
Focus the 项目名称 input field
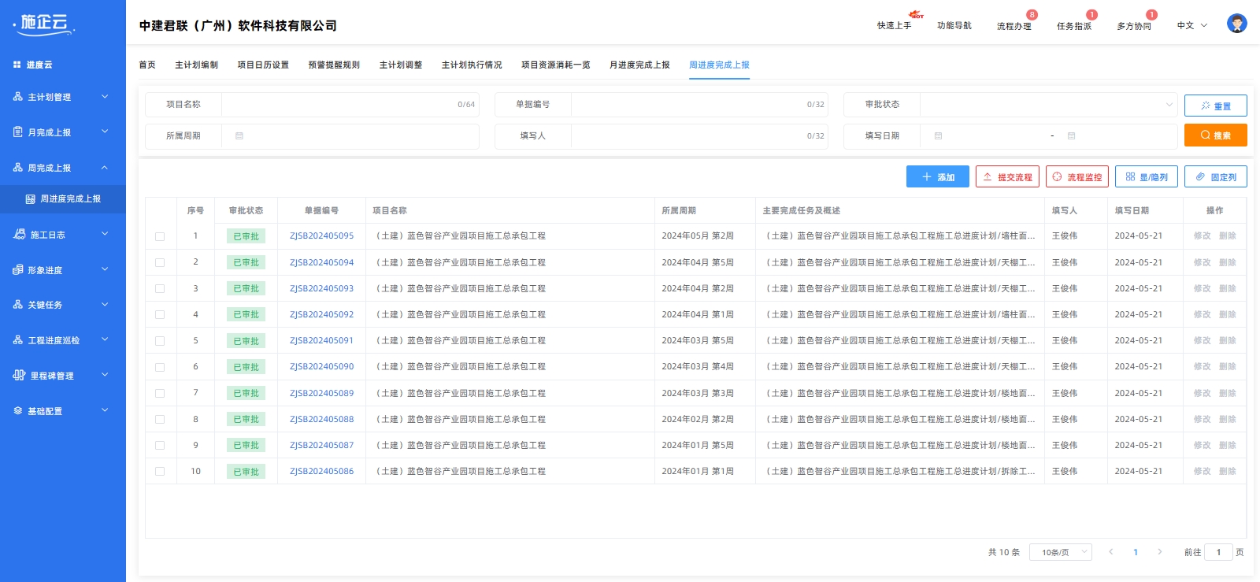tap(350, 105)
